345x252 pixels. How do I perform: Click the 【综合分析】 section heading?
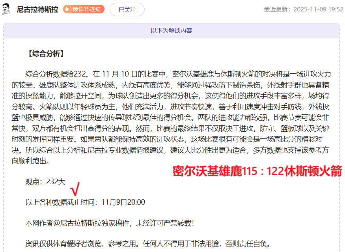click(x=46, y=54)
